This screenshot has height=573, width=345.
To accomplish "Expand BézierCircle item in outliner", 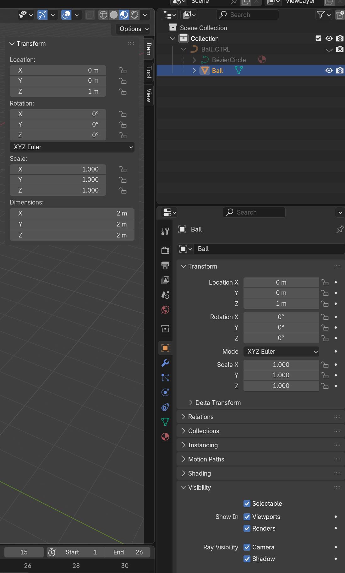I will (194, 60).
